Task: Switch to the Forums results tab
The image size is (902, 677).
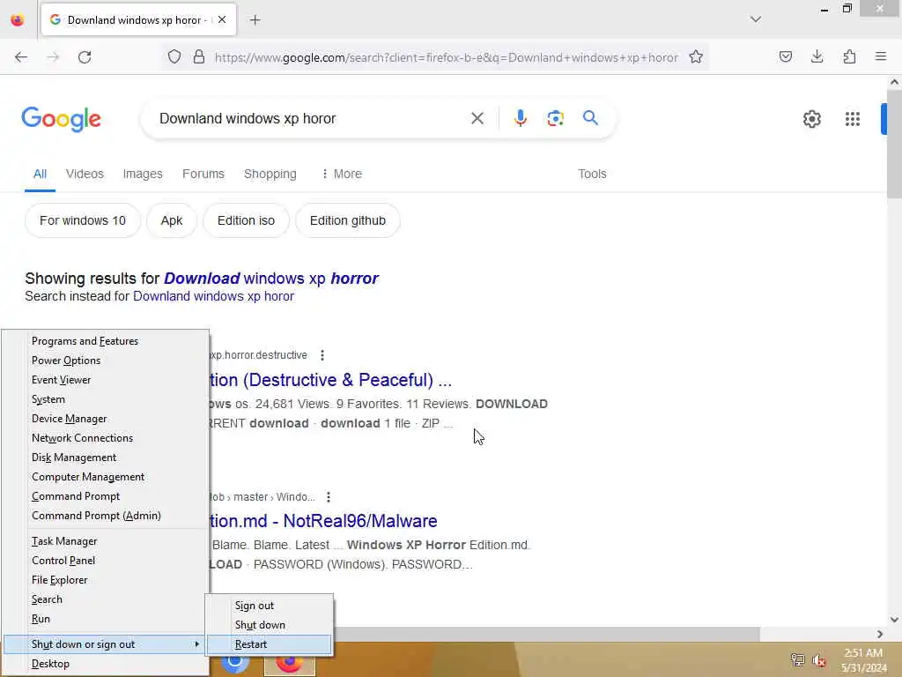Action: pyautogui.click(x=203, y=174)
